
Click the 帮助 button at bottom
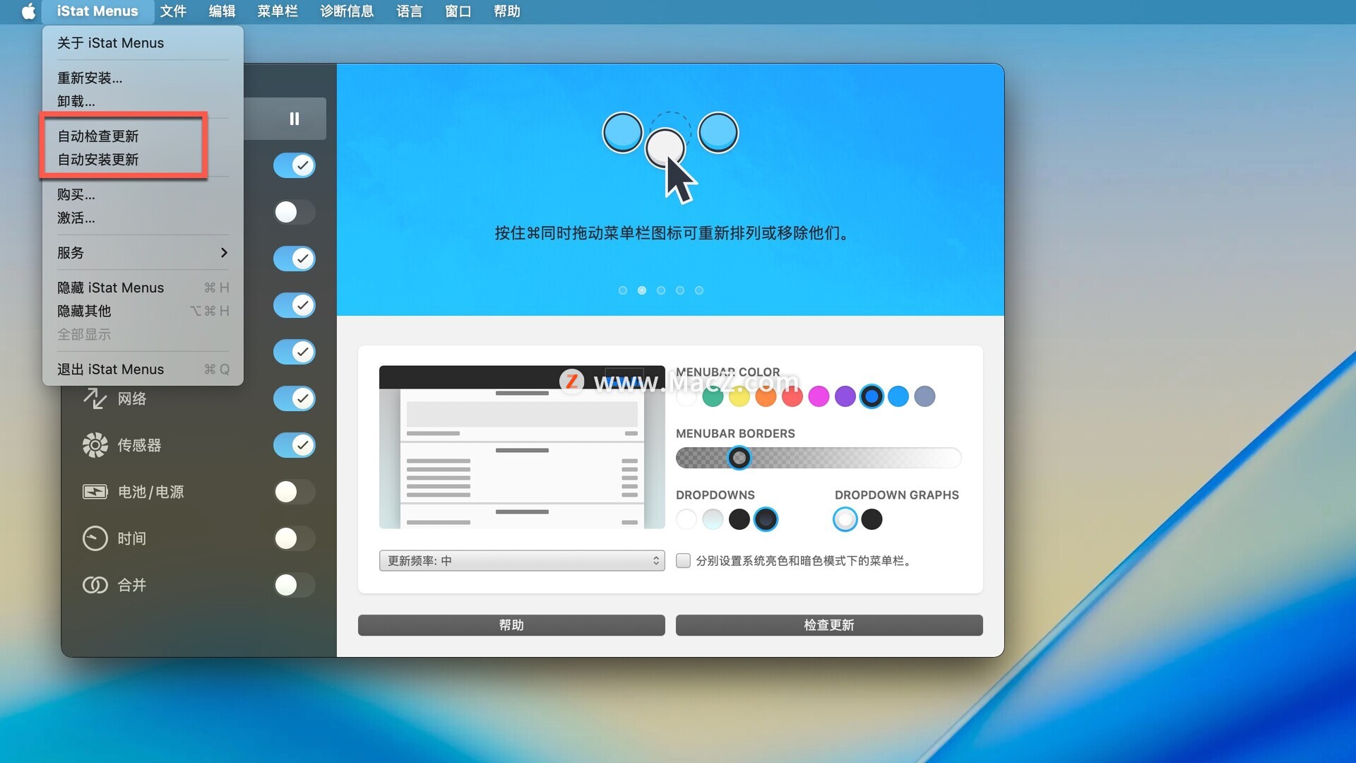[511, 625]
